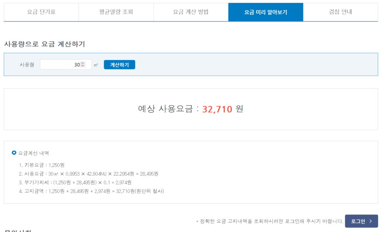
Task: Click the 사용량 input field showing 30
Action: click(66, 65)
